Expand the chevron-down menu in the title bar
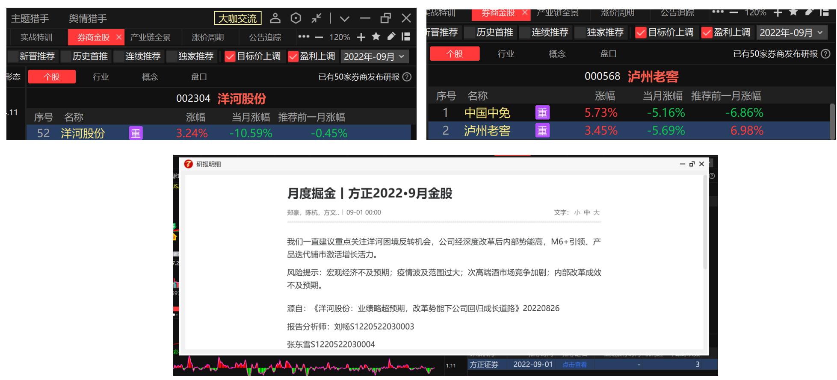Screen dimensions: 837x380 (345, 19)
